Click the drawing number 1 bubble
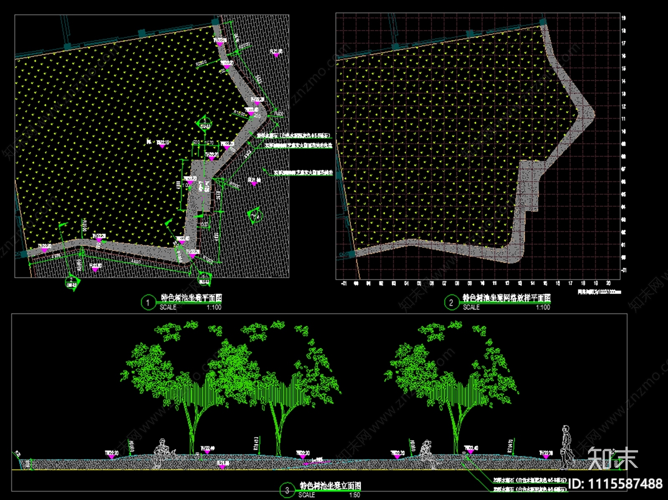The height and width of the screenshot is (500, 668). pos(148,302)
